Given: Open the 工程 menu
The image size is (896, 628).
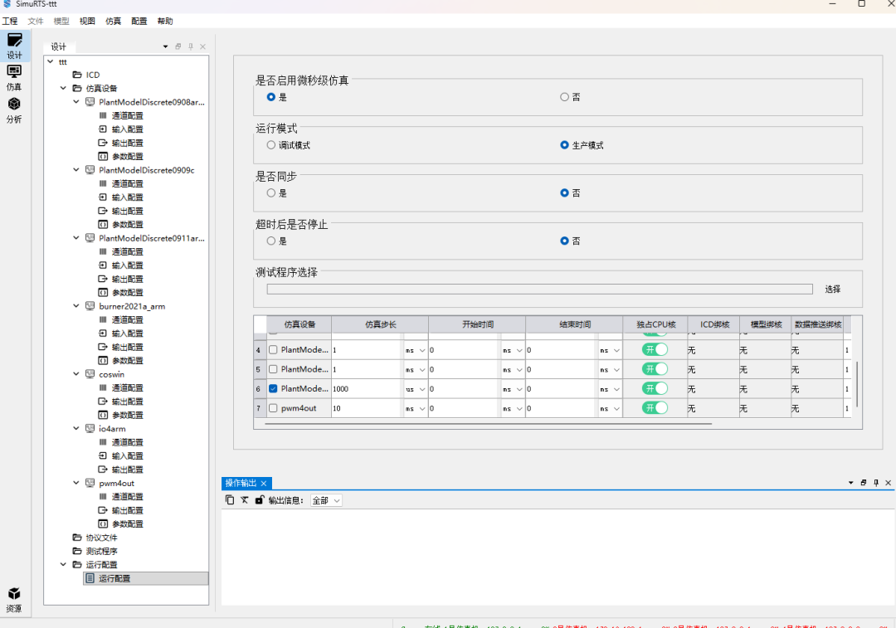Looking at the screenshot, I should tap(10, 21).
